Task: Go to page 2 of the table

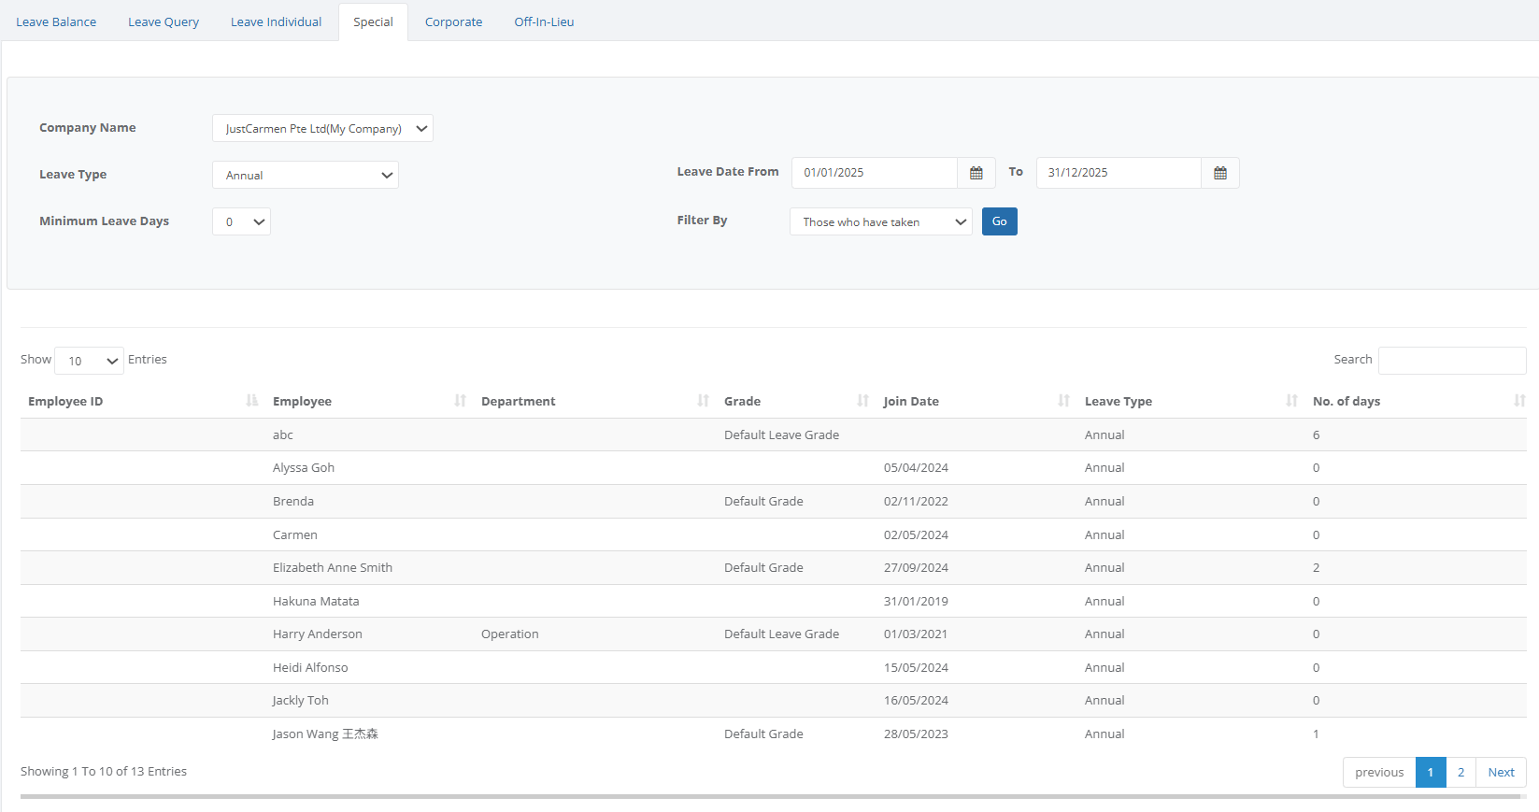Action: (1461, 772)
